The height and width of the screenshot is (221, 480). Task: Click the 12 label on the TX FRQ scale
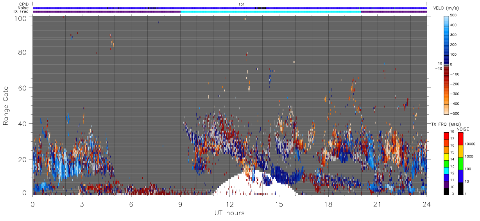tap(452, 173)
